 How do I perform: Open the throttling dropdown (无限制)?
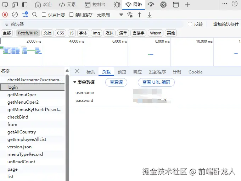pyautogui.click(x=110, y=15)
